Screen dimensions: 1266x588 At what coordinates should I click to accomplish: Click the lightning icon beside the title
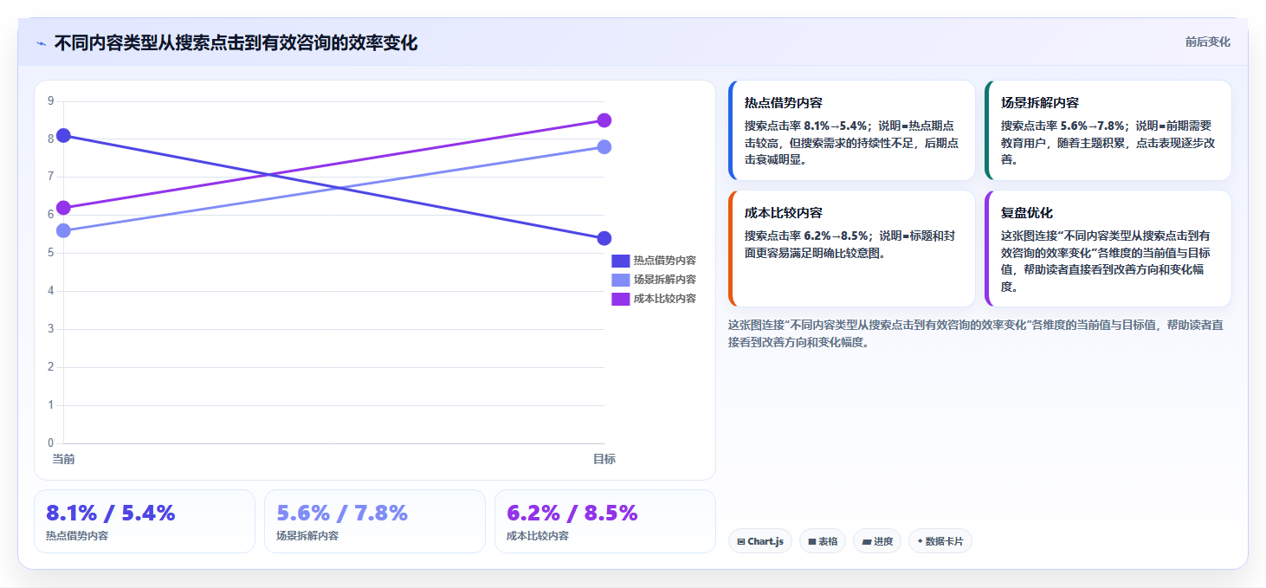tap(41, 43)
